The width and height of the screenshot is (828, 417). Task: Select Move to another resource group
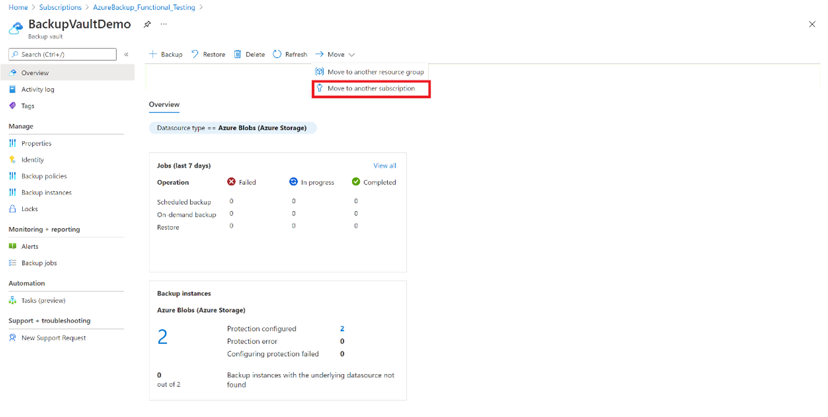point(375,71)
